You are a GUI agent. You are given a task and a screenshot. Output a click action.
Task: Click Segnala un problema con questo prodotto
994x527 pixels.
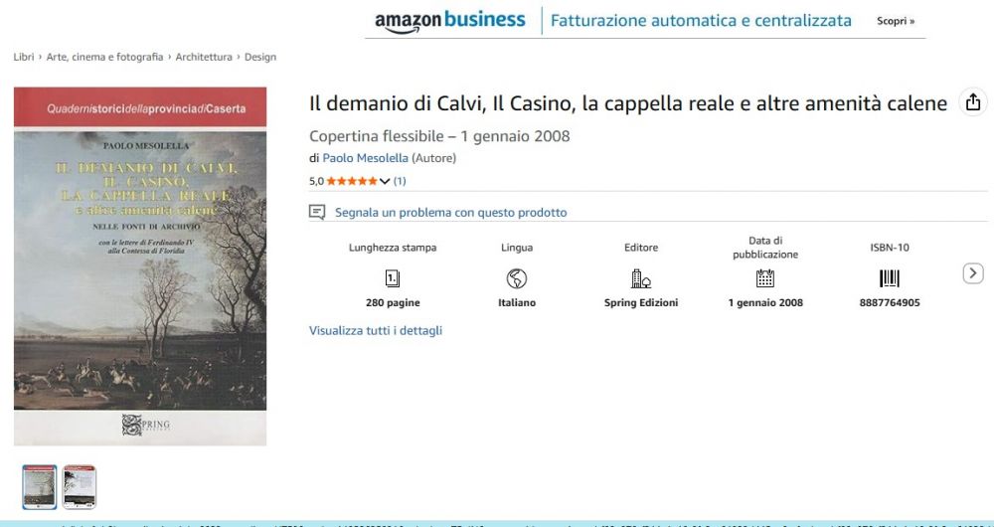point(450,213)
